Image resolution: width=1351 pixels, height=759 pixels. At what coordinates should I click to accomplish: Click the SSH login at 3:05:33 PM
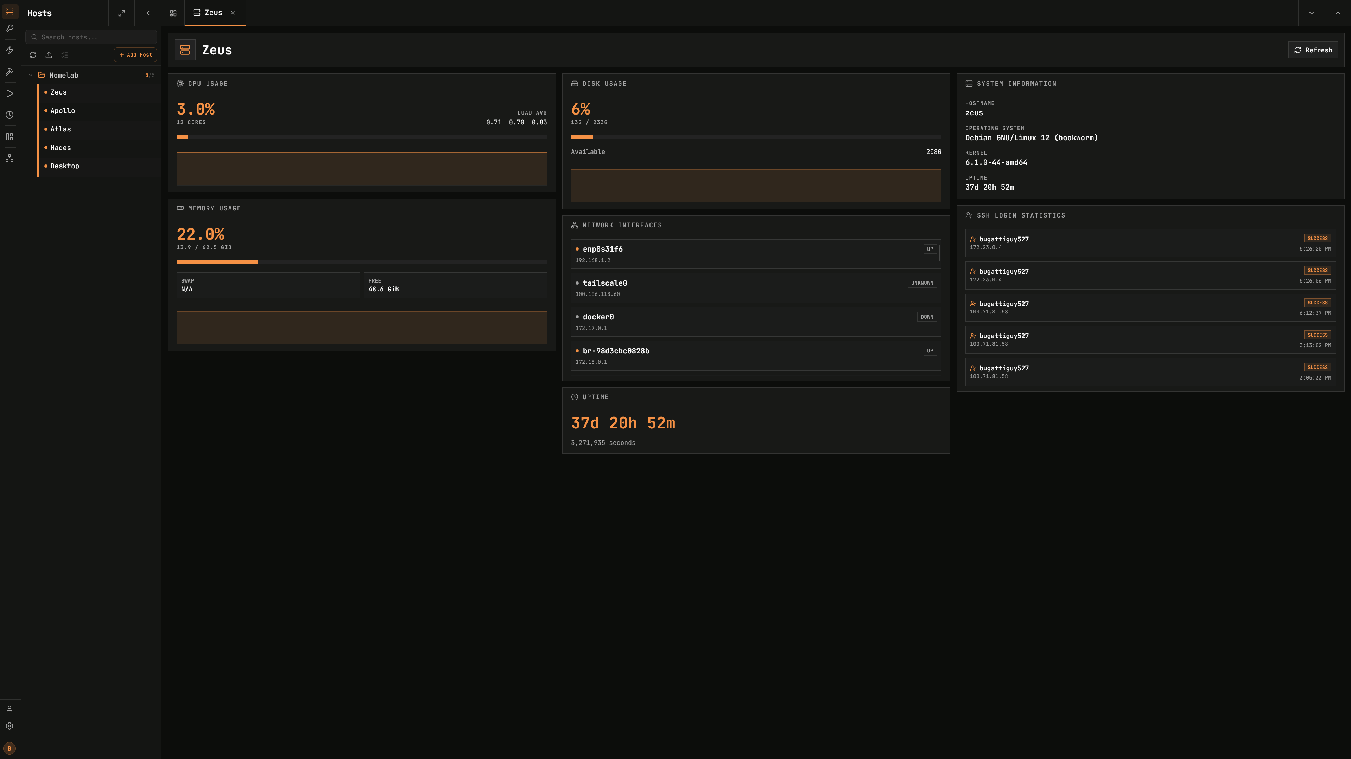click(x=1151, y=372)
